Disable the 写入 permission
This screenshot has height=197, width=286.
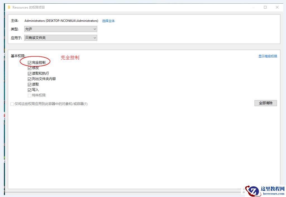30,90
